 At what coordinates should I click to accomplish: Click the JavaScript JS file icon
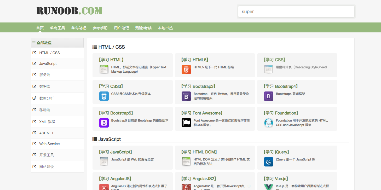[104, 162]
